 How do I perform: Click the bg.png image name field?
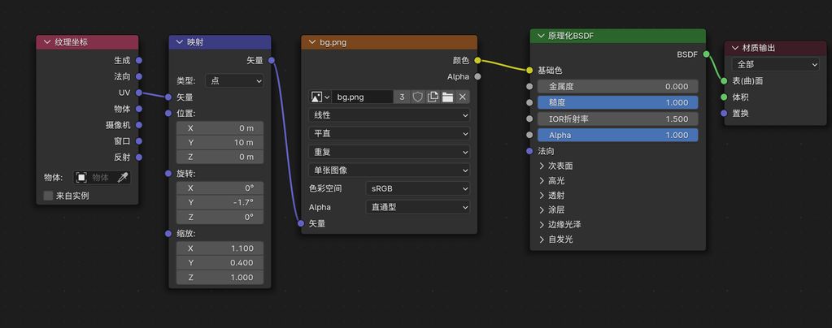[x=363, y=97]
